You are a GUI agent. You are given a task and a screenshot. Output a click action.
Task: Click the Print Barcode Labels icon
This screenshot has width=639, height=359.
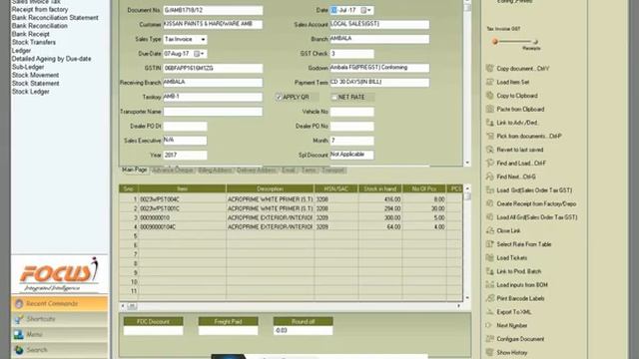(x=490, y=298)
